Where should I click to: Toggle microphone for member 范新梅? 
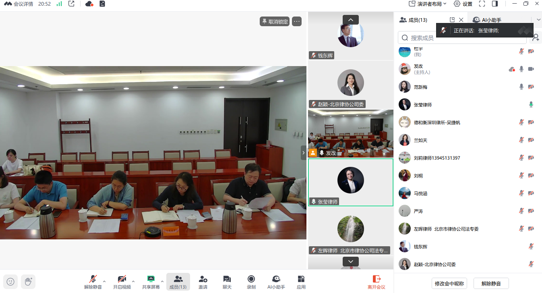click(x=521, y=87)
